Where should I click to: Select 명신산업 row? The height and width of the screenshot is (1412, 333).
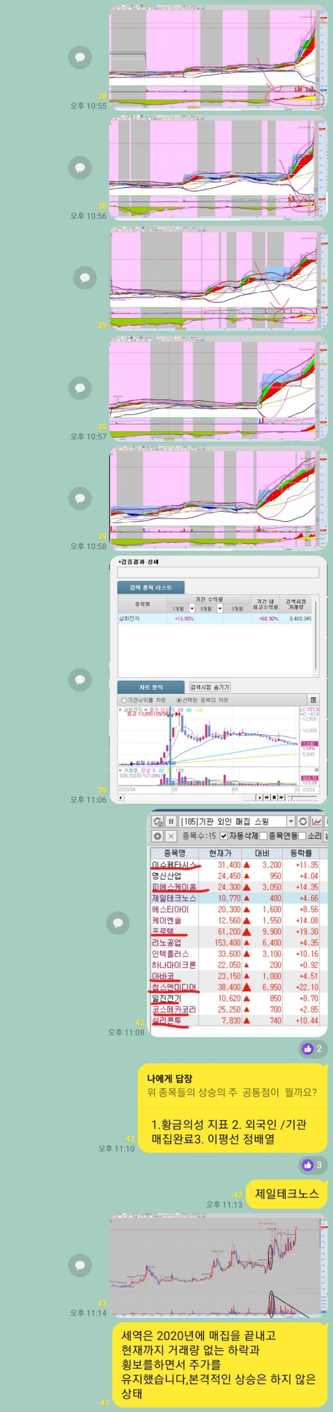[x=239, y=876]
